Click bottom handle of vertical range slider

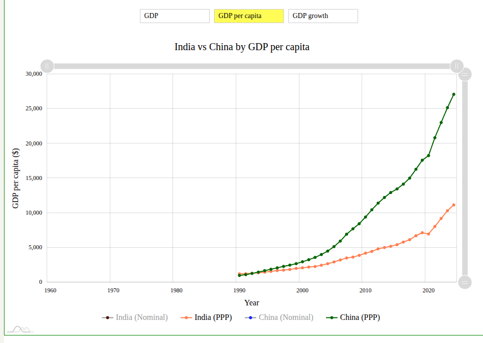(465, 282)
